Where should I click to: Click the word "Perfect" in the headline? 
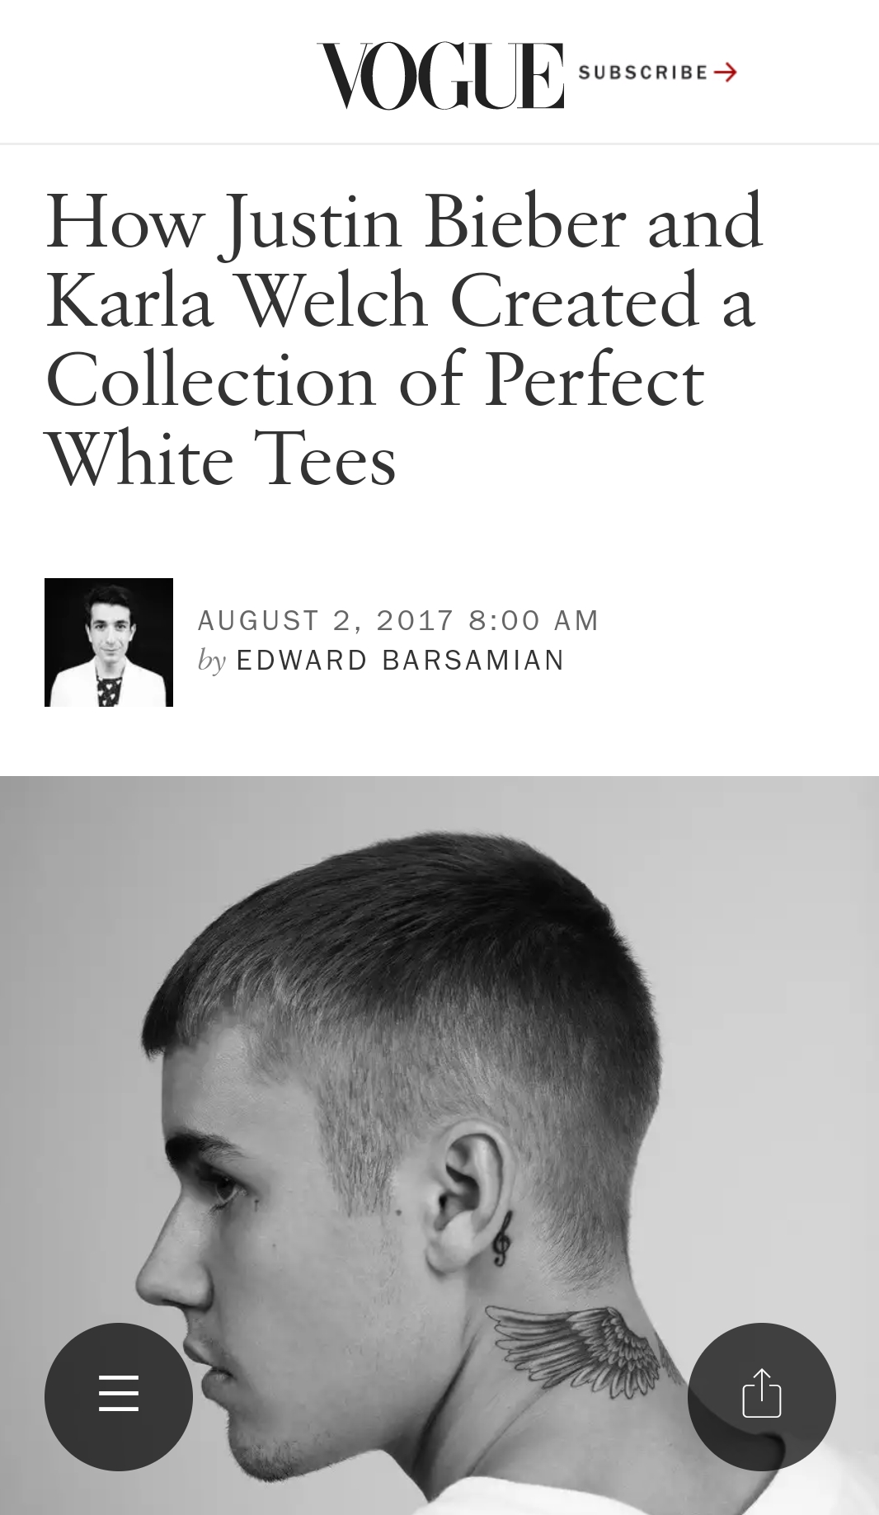pos(595,380)
